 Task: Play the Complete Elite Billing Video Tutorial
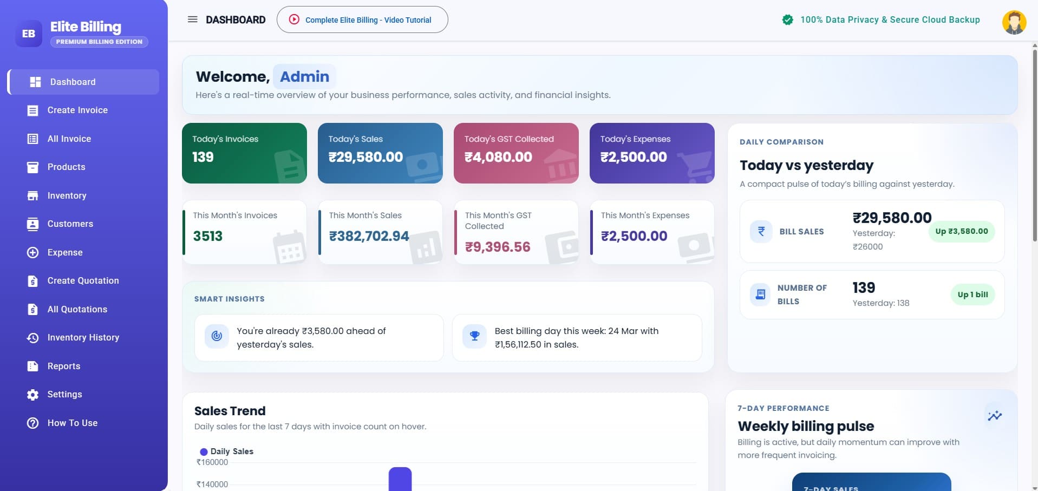[294, 19]
